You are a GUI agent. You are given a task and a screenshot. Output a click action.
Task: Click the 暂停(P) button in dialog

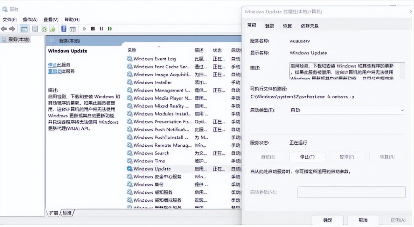(x=346, y=157)
